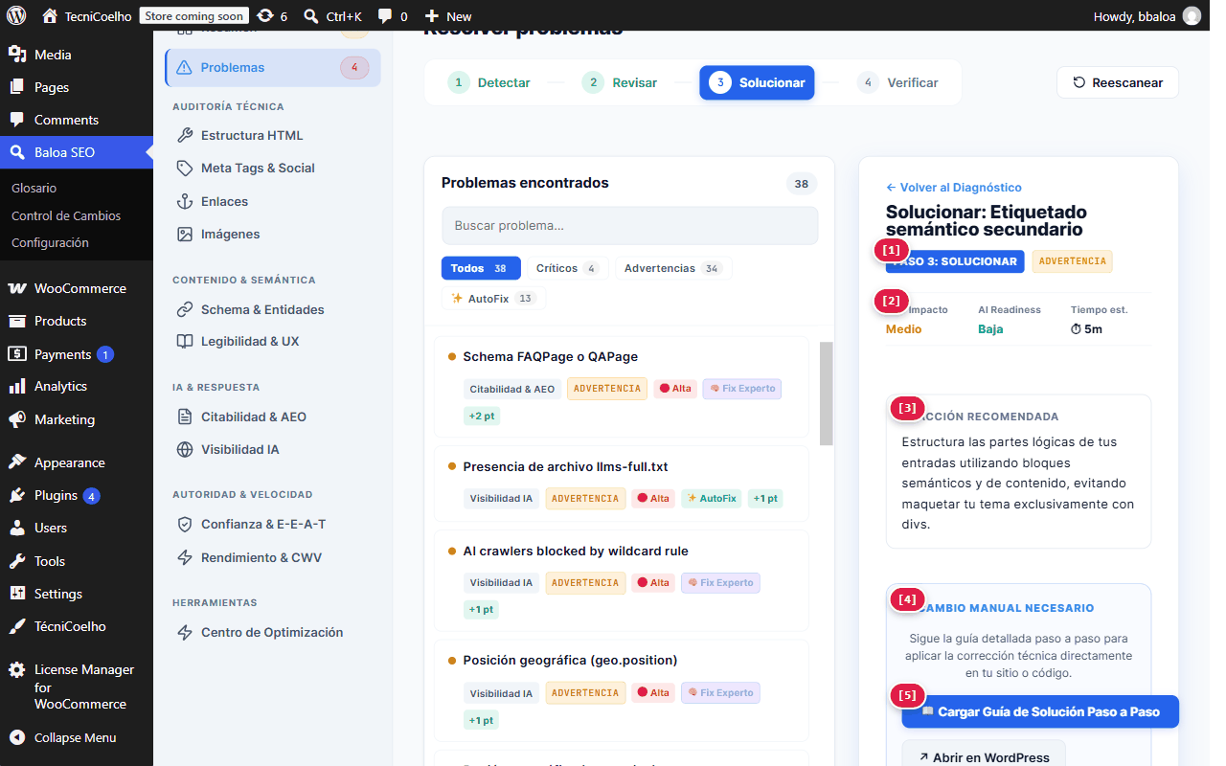This screenshot has height=766, width=1226.
Task: Click the home icon beside TecniCoelho
Action: 50,16
